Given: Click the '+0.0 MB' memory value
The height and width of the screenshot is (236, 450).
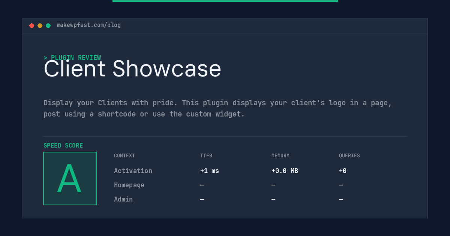Looking at the screenshot, I should click(285, 171).
